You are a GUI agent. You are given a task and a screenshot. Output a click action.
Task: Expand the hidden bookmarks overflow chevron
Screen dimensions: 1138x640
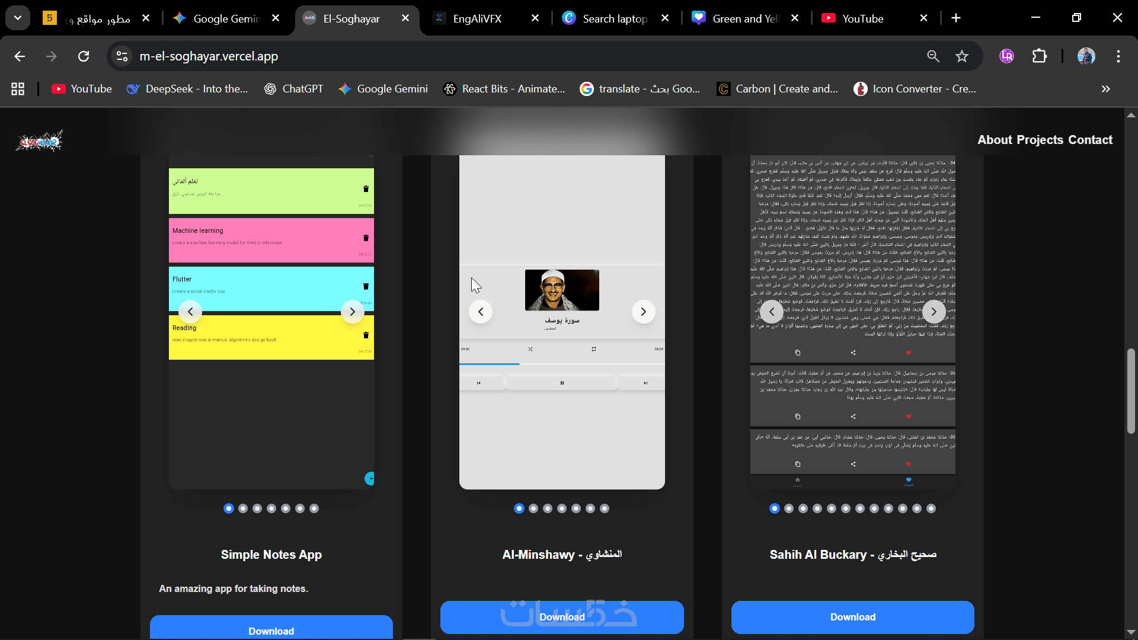tap(1105, 89)
